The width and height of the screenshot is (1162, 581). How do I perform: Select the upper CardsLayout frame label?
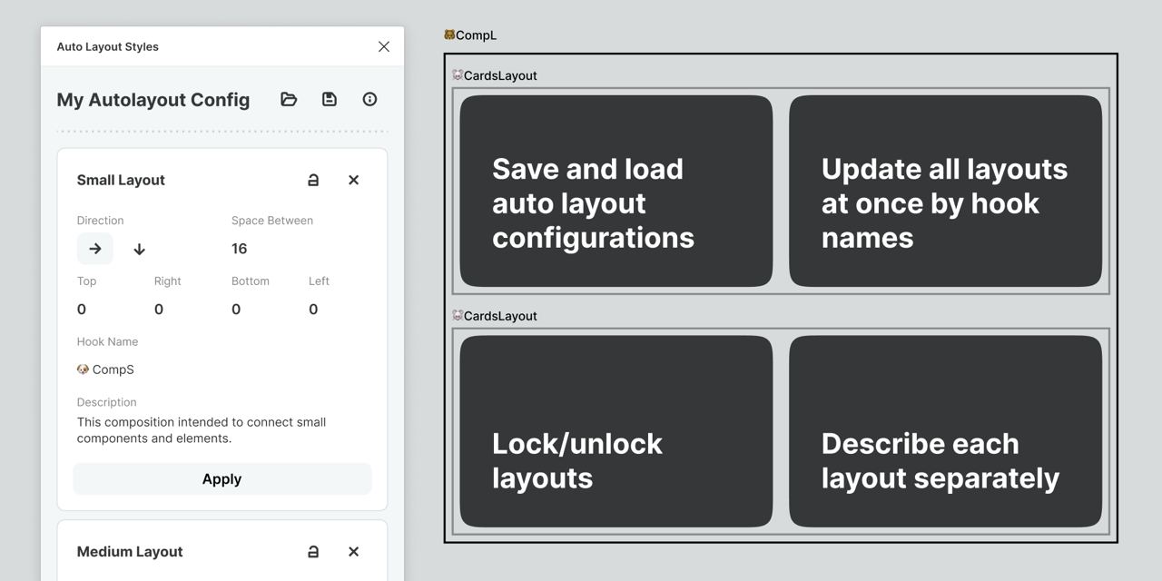(495, 75)
